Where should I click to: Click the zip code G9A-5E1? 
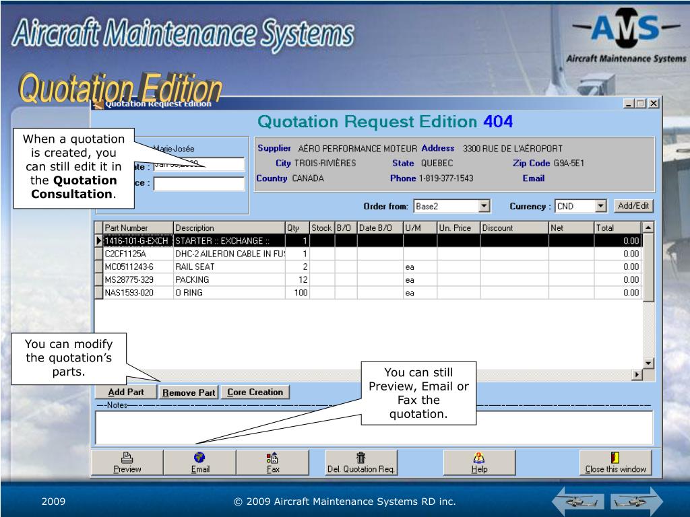[x=569, y=164]
